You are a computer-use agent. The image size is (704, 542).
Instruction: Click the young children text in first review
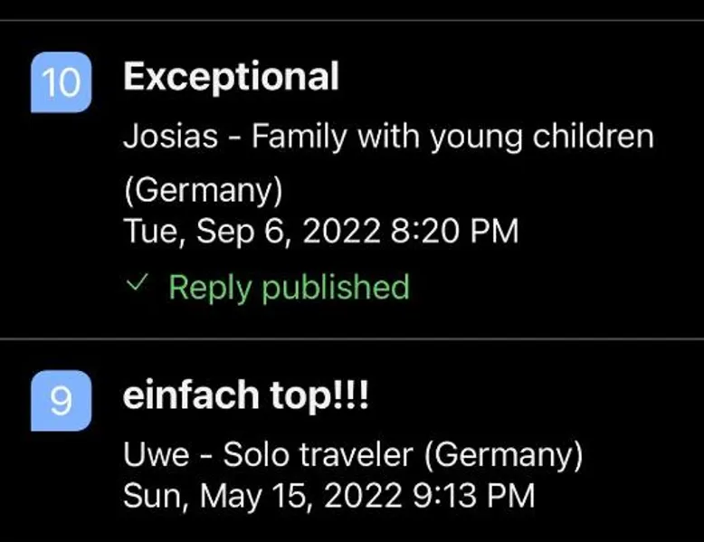(x=542, y=137)
